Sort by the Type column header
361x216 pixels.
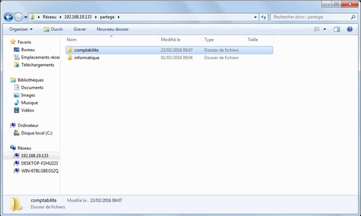224,39
